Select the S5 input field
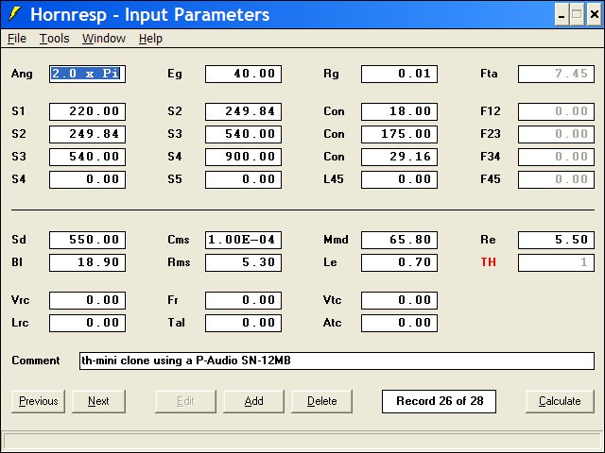The width and height of the screenshot is (605, 453). click(x=244, y=179)
